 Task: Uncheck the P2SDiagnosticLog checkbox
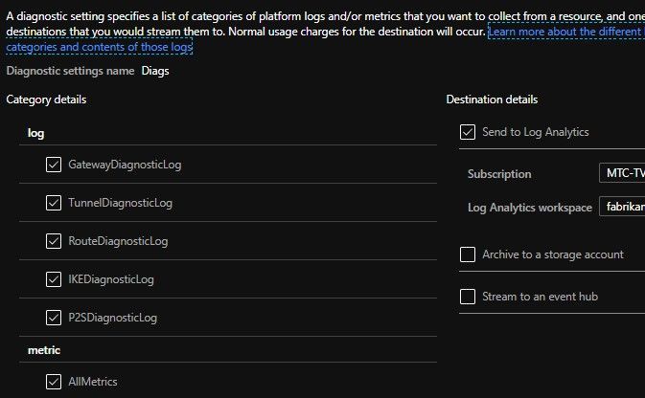click(x=54, y=318)
